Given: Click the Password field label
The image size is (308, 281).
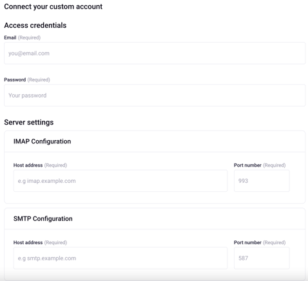Looking at the screenshot, I should (15, 79).
